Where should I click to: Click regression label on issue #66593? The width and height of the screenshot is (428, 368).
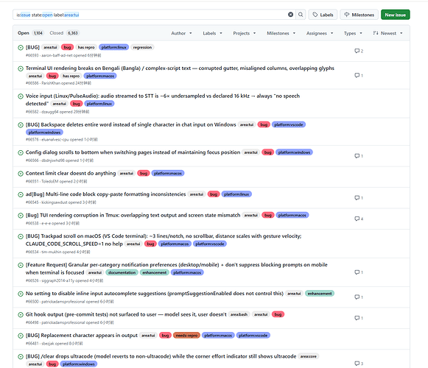(x=142, y=47)
